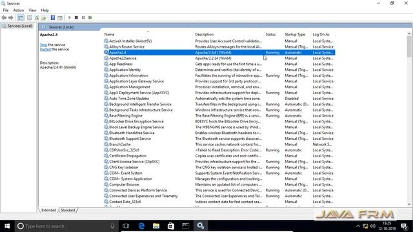Select the CDPUserSvc_323c6 service
The image size is (413, 232).
tap(219, 150)
